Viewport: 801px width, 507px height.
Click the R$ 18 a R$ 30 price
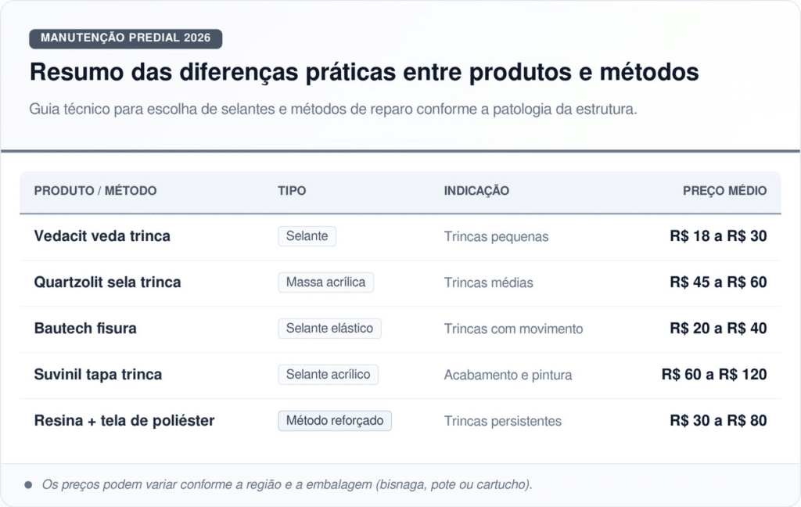(718, 236)
